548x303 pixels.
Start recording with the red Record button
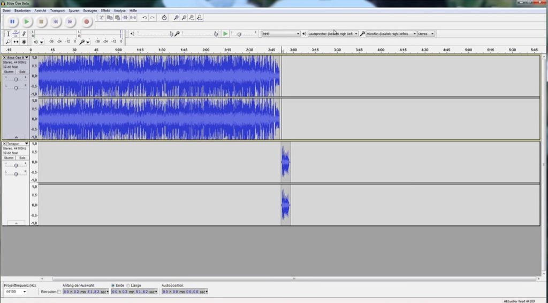pos(86,21)
